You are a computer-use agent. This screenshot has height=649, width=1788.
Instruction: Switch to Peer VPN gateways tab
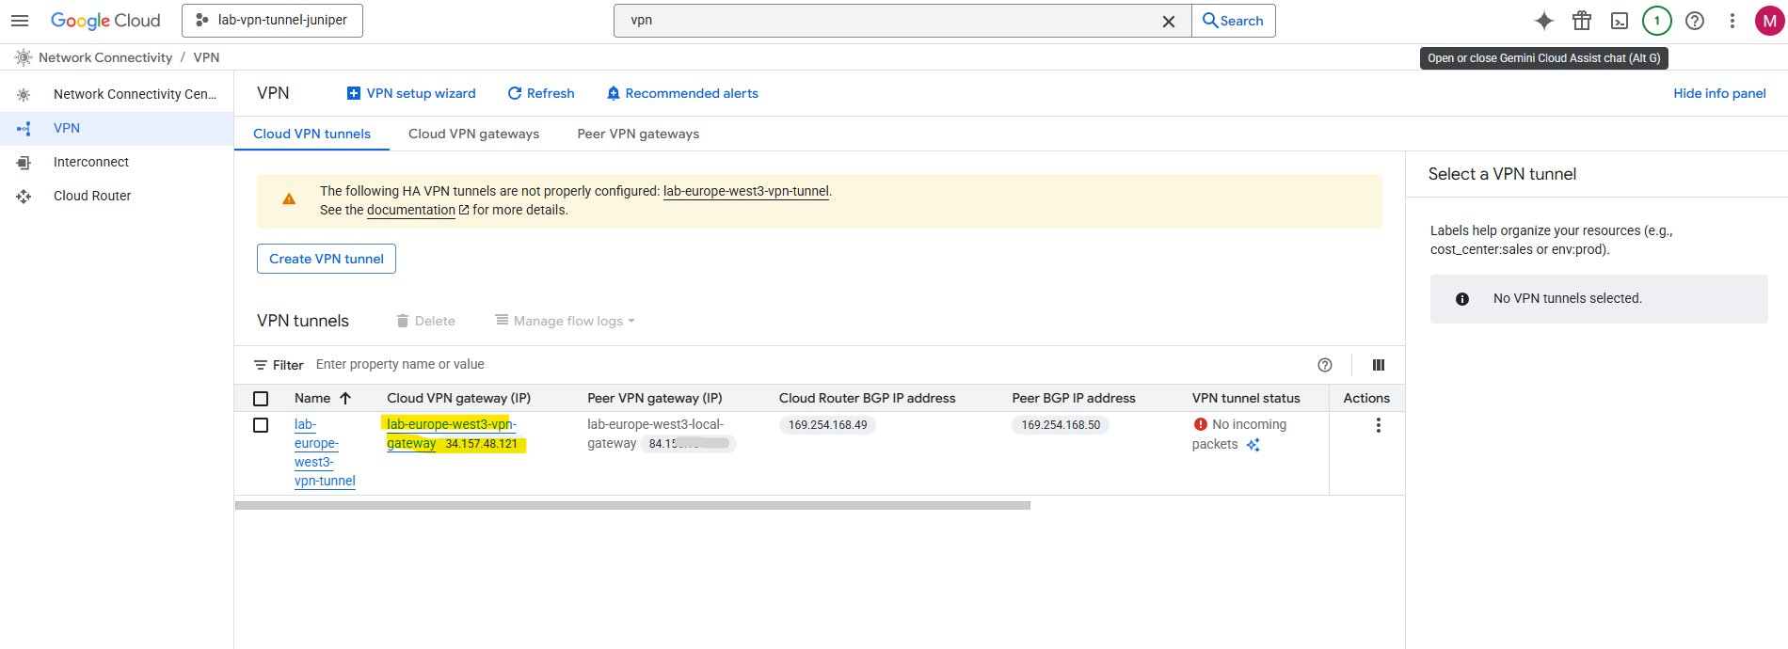[638, 134]
